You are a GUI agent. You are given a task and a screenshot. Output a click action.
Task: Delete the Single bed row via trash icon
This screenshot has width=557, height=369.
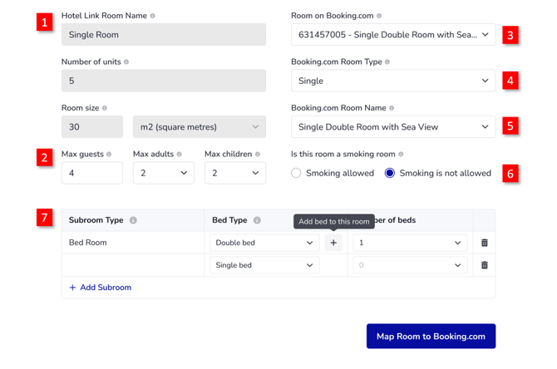(x=485, y=265)
